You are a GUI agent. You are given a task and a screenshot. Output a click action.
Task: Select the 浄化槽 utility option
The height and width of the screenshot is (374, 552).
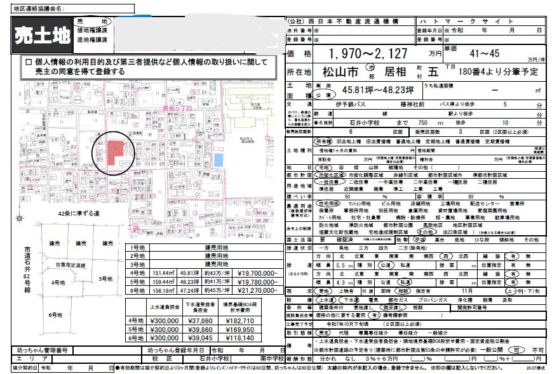[465, 300]
